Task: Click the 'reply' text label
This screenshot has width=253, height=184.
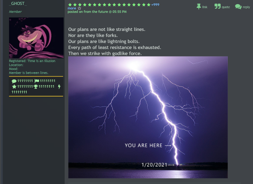Action: click(246, 7)
